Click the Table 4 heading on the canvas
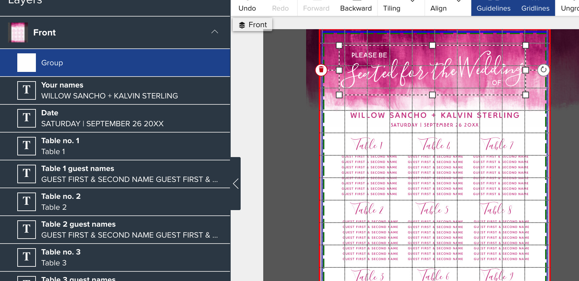The height and width of the screenshot is (281, 579). [x=434, y=144]
